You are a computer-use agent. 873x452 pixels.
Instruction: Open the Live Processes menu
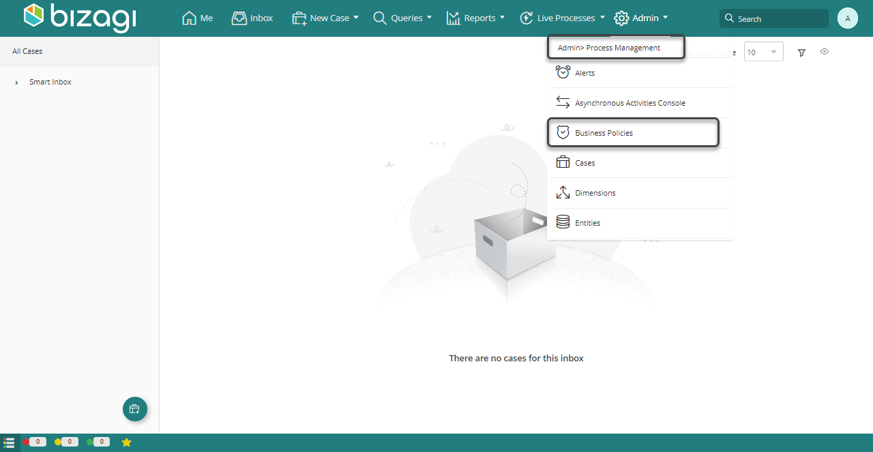click(x=562, y=18)
